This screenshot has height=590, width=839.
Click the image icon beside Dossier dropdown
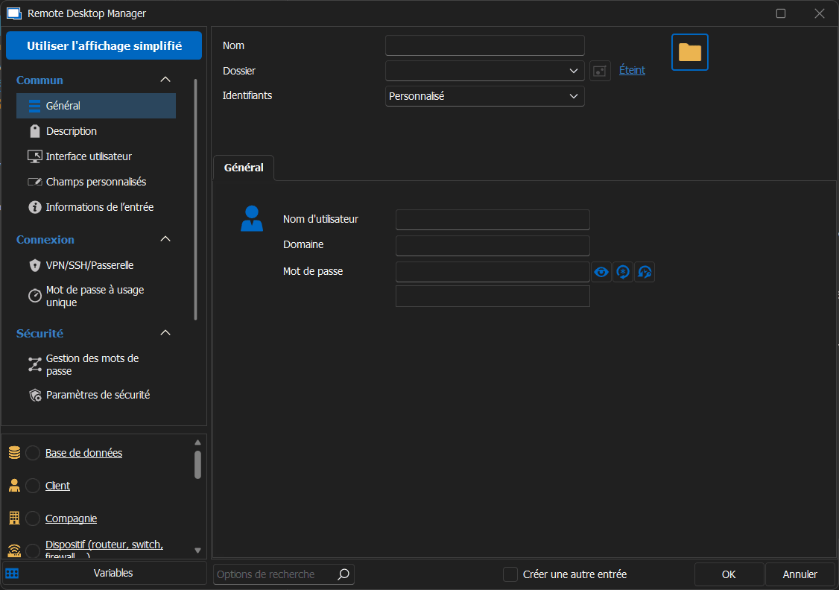(x=600, y=71)
